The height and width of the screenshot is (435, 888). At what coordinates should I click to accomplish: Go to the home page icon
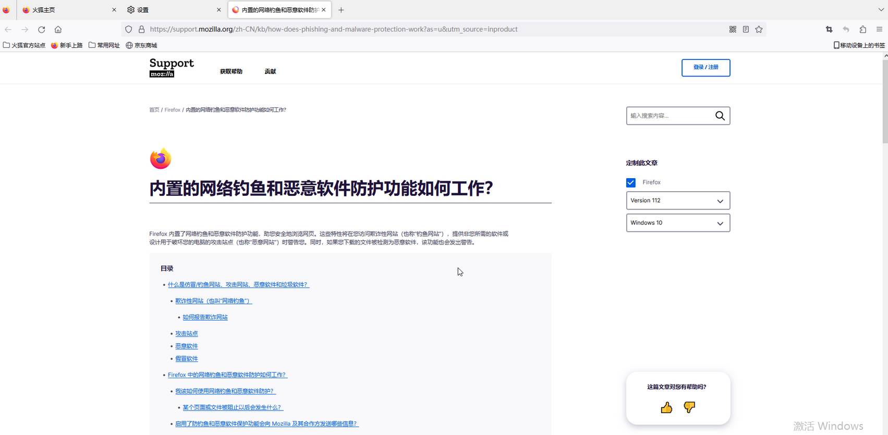pyautogui.click(x=58, y=30)
